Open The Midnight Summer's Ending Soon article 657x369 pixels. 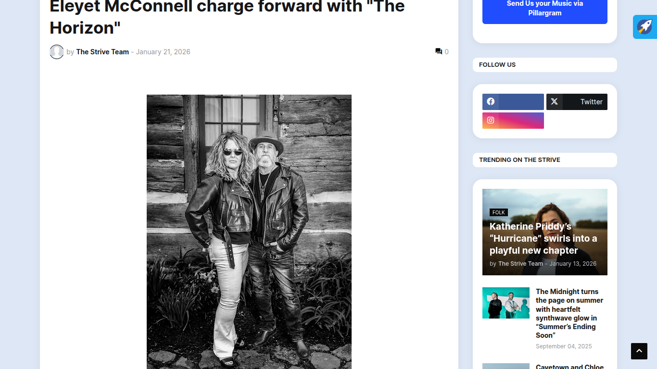(x=569, y=313)
